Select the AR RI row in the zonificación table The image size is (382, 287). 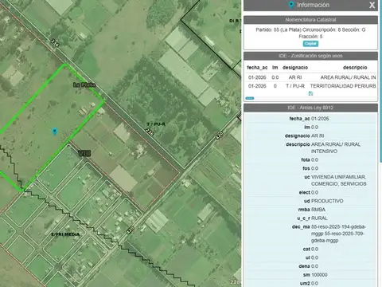tap(310, 77)
